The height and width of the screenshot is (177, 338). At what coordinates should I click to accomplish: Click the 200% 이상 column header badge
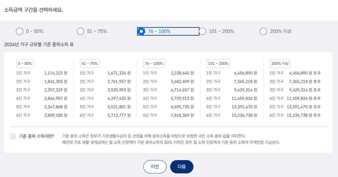[280, 63]
